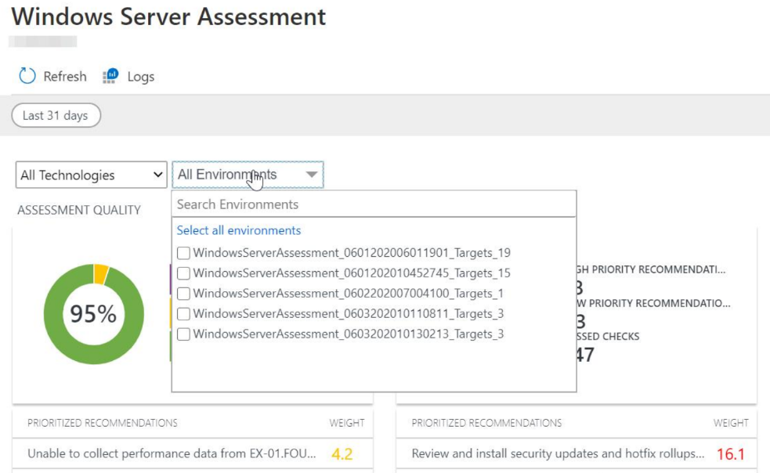Click the All Environments dropdown arrow
Screen dimensions: 770x473
(311, 175)
